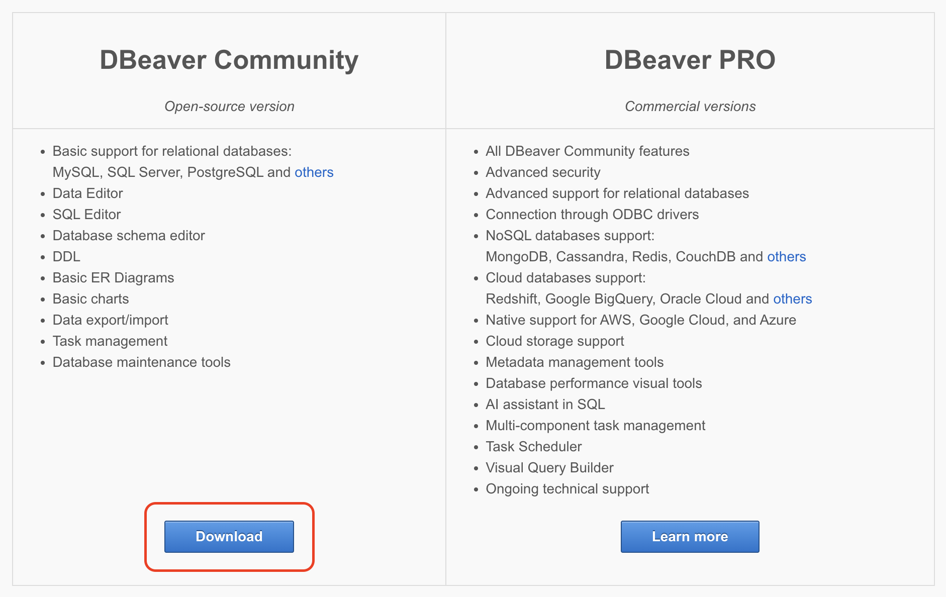Click the Open-source version subtitle
This screenshot has height=597, width=946.
click(x=229, y=107)
